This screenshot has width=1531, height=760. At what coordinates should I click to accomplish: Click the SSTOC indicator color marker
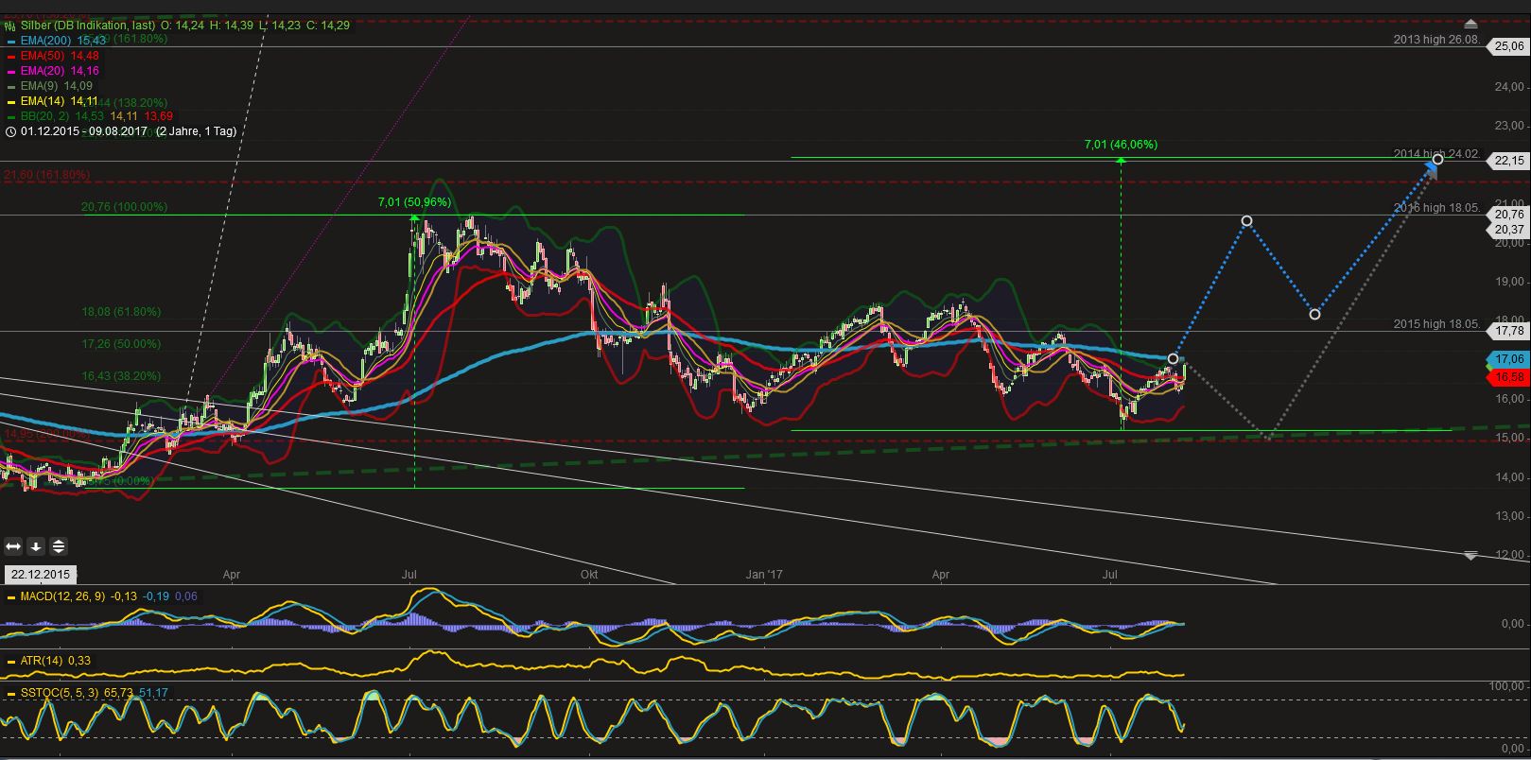click(x=10, y=694)
